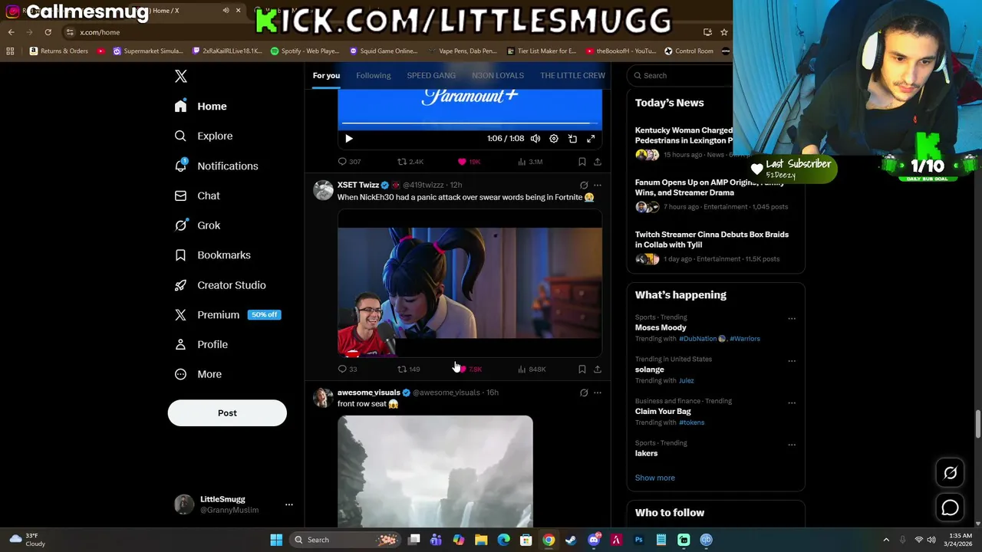The image size is (982, 552).
Task: Play the Paramount+ video
Action: (x=349, y=139)
